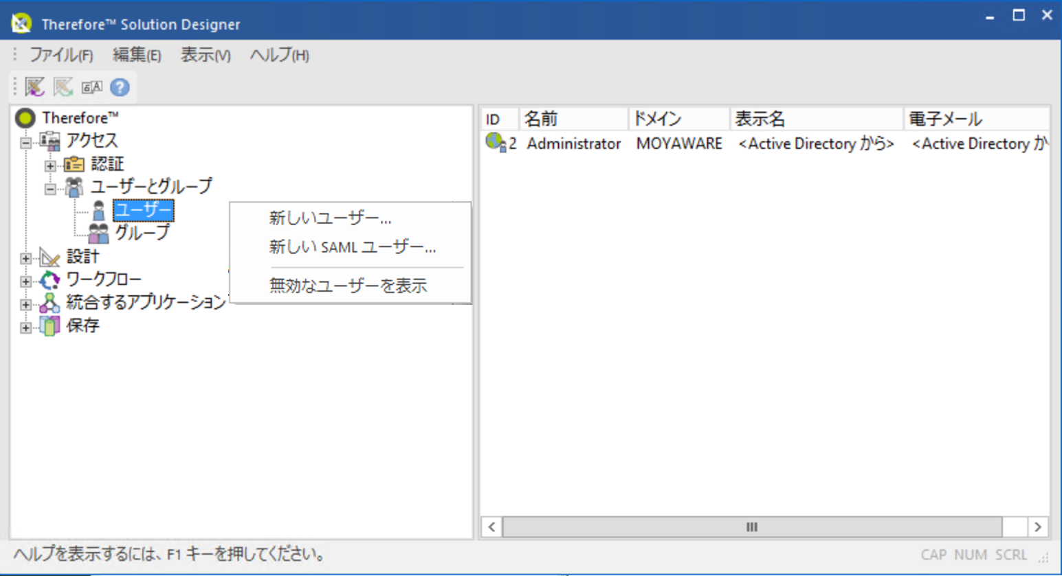Select the Therefore™ root label
1062x576 pixels.
80,118
